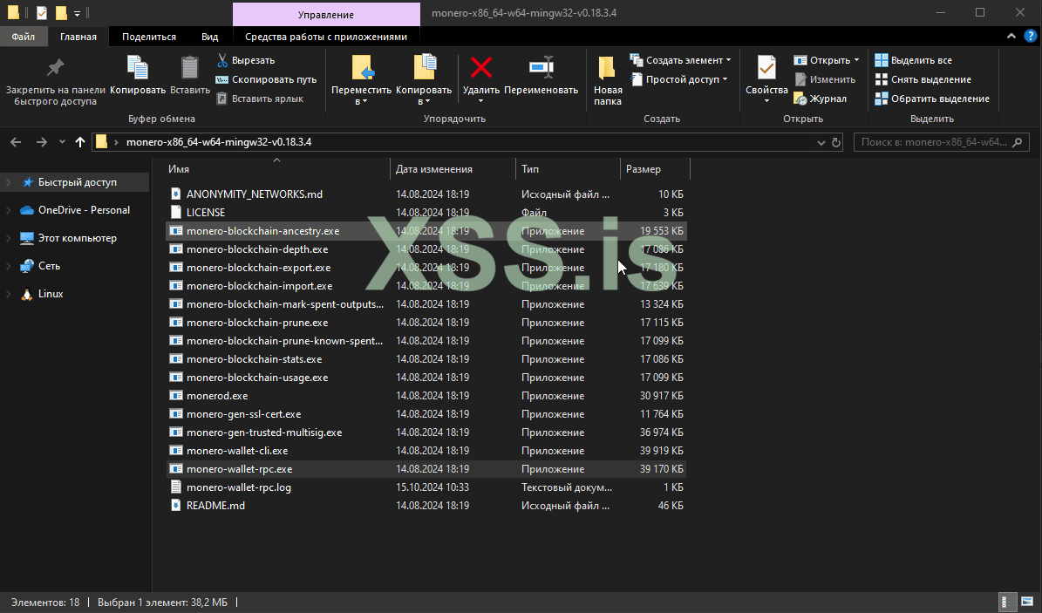Select Быстрый доступ in navigation pane
Viewport: 1042px width, 613px height.
point(77,182)
